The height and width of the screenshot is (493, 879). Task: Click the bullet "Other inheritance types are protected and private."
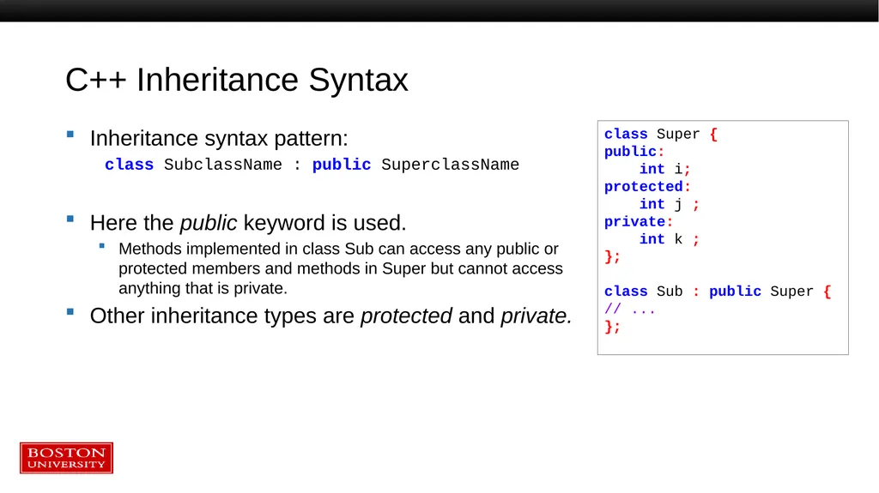(x=330, y=316)
